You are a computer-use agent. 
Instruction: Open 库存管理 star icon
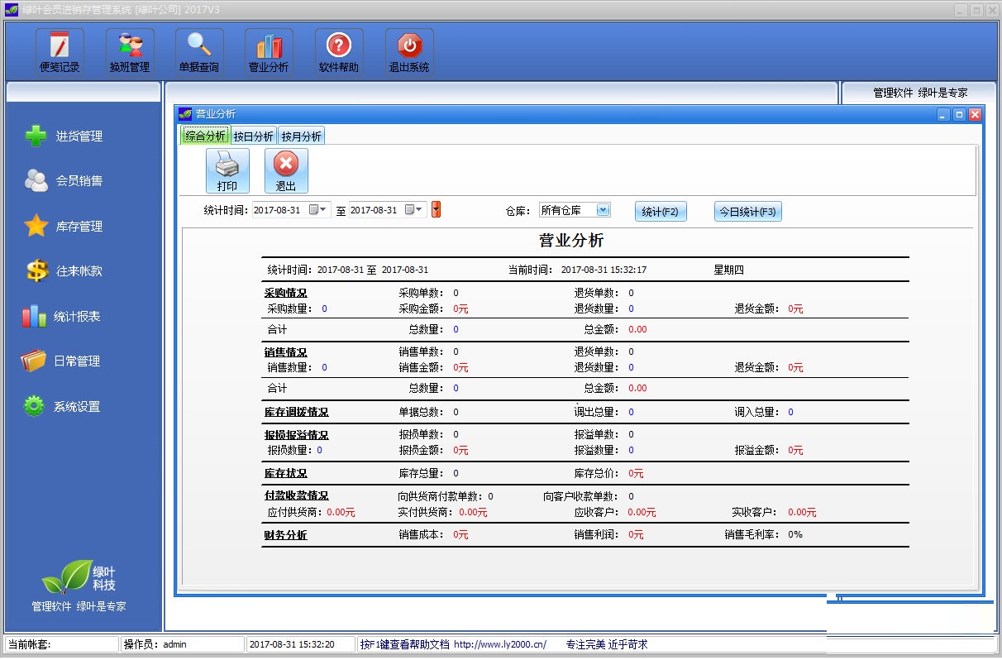point(36,226)
